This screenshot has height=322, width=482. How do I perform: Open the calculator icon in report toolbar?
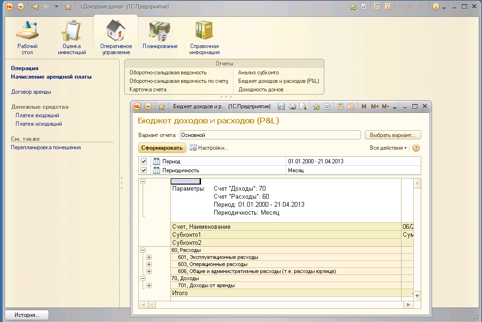click(x=340, y=107)
